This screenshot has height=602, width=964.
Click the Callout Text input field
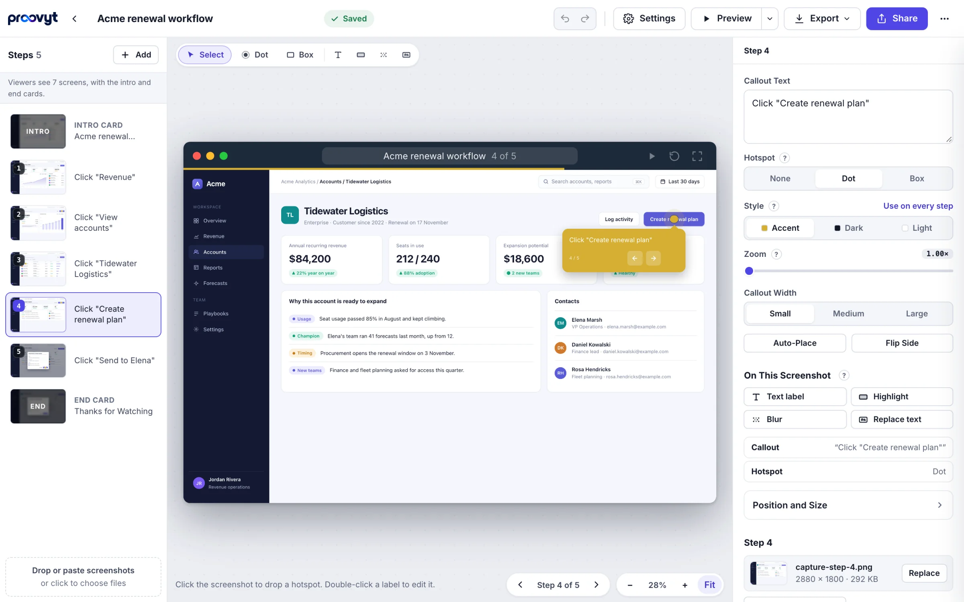[848, 116]
